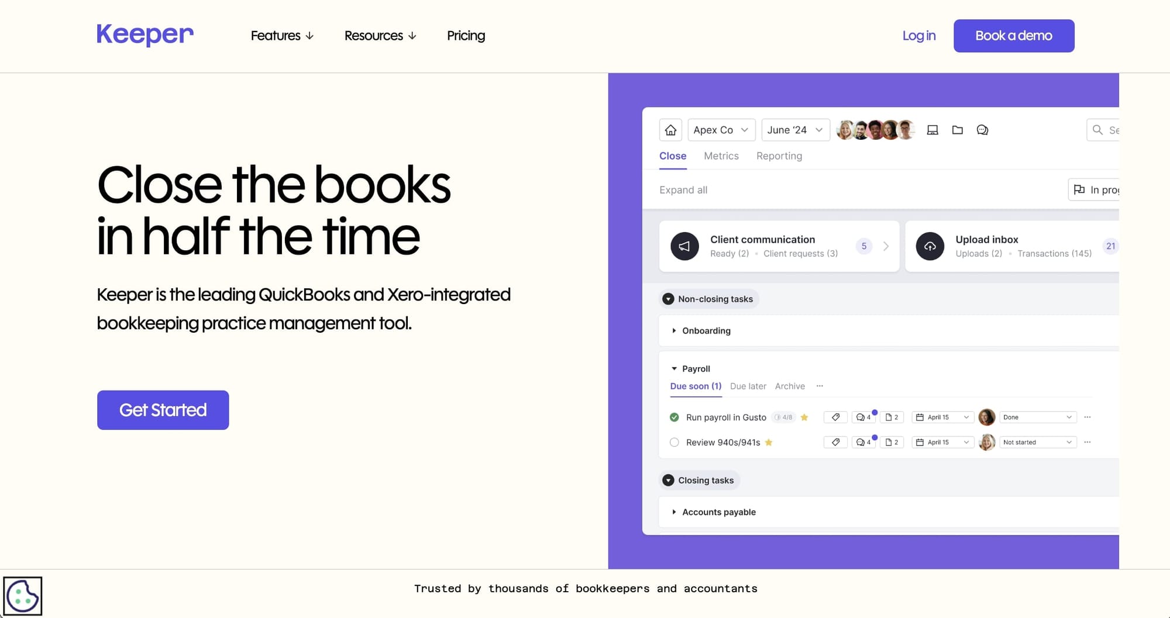Image resolution: width=1170 pixels, height=618 pixels.
Task: Switch to the Metrics tab
Action: 721,156
